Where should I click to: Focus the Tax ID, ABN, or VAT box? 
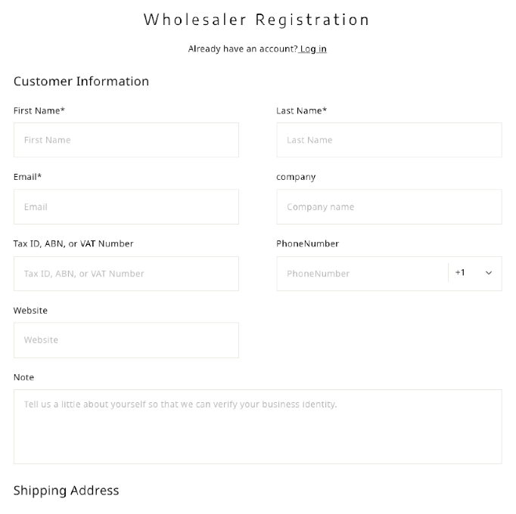pyautogui.click(x=126, y=274)
